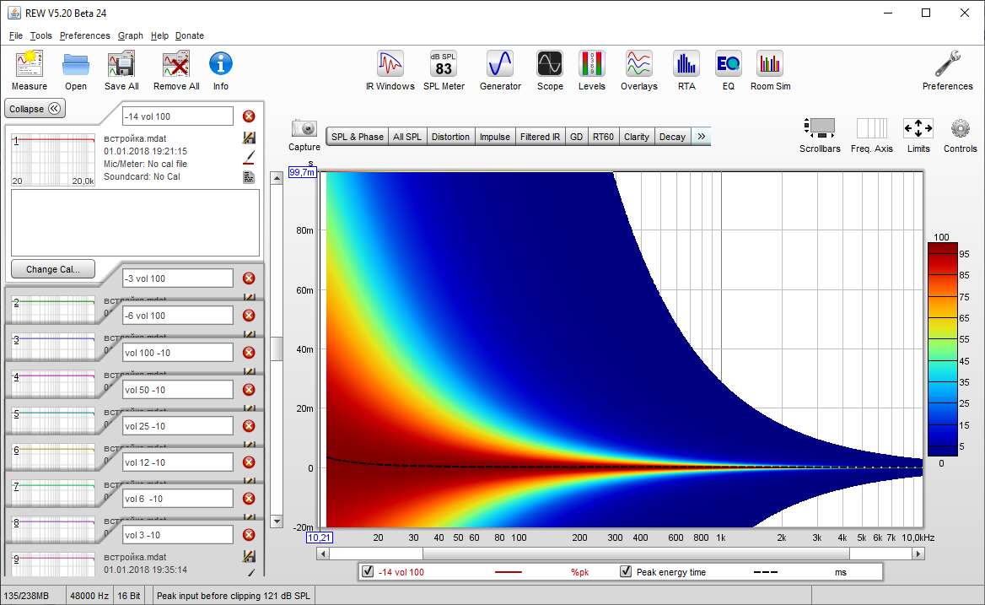Launch the signal Generator

click(500, 70)
